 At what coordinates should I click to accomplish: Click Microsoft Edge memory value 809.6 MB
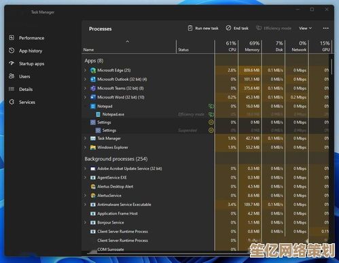(x=251, y=70)
